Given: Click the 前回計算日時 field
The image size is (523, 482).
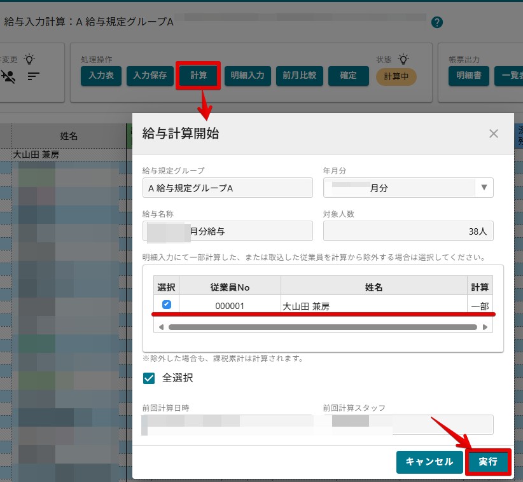Looking at the screenshot, I should tap(228, 425).
